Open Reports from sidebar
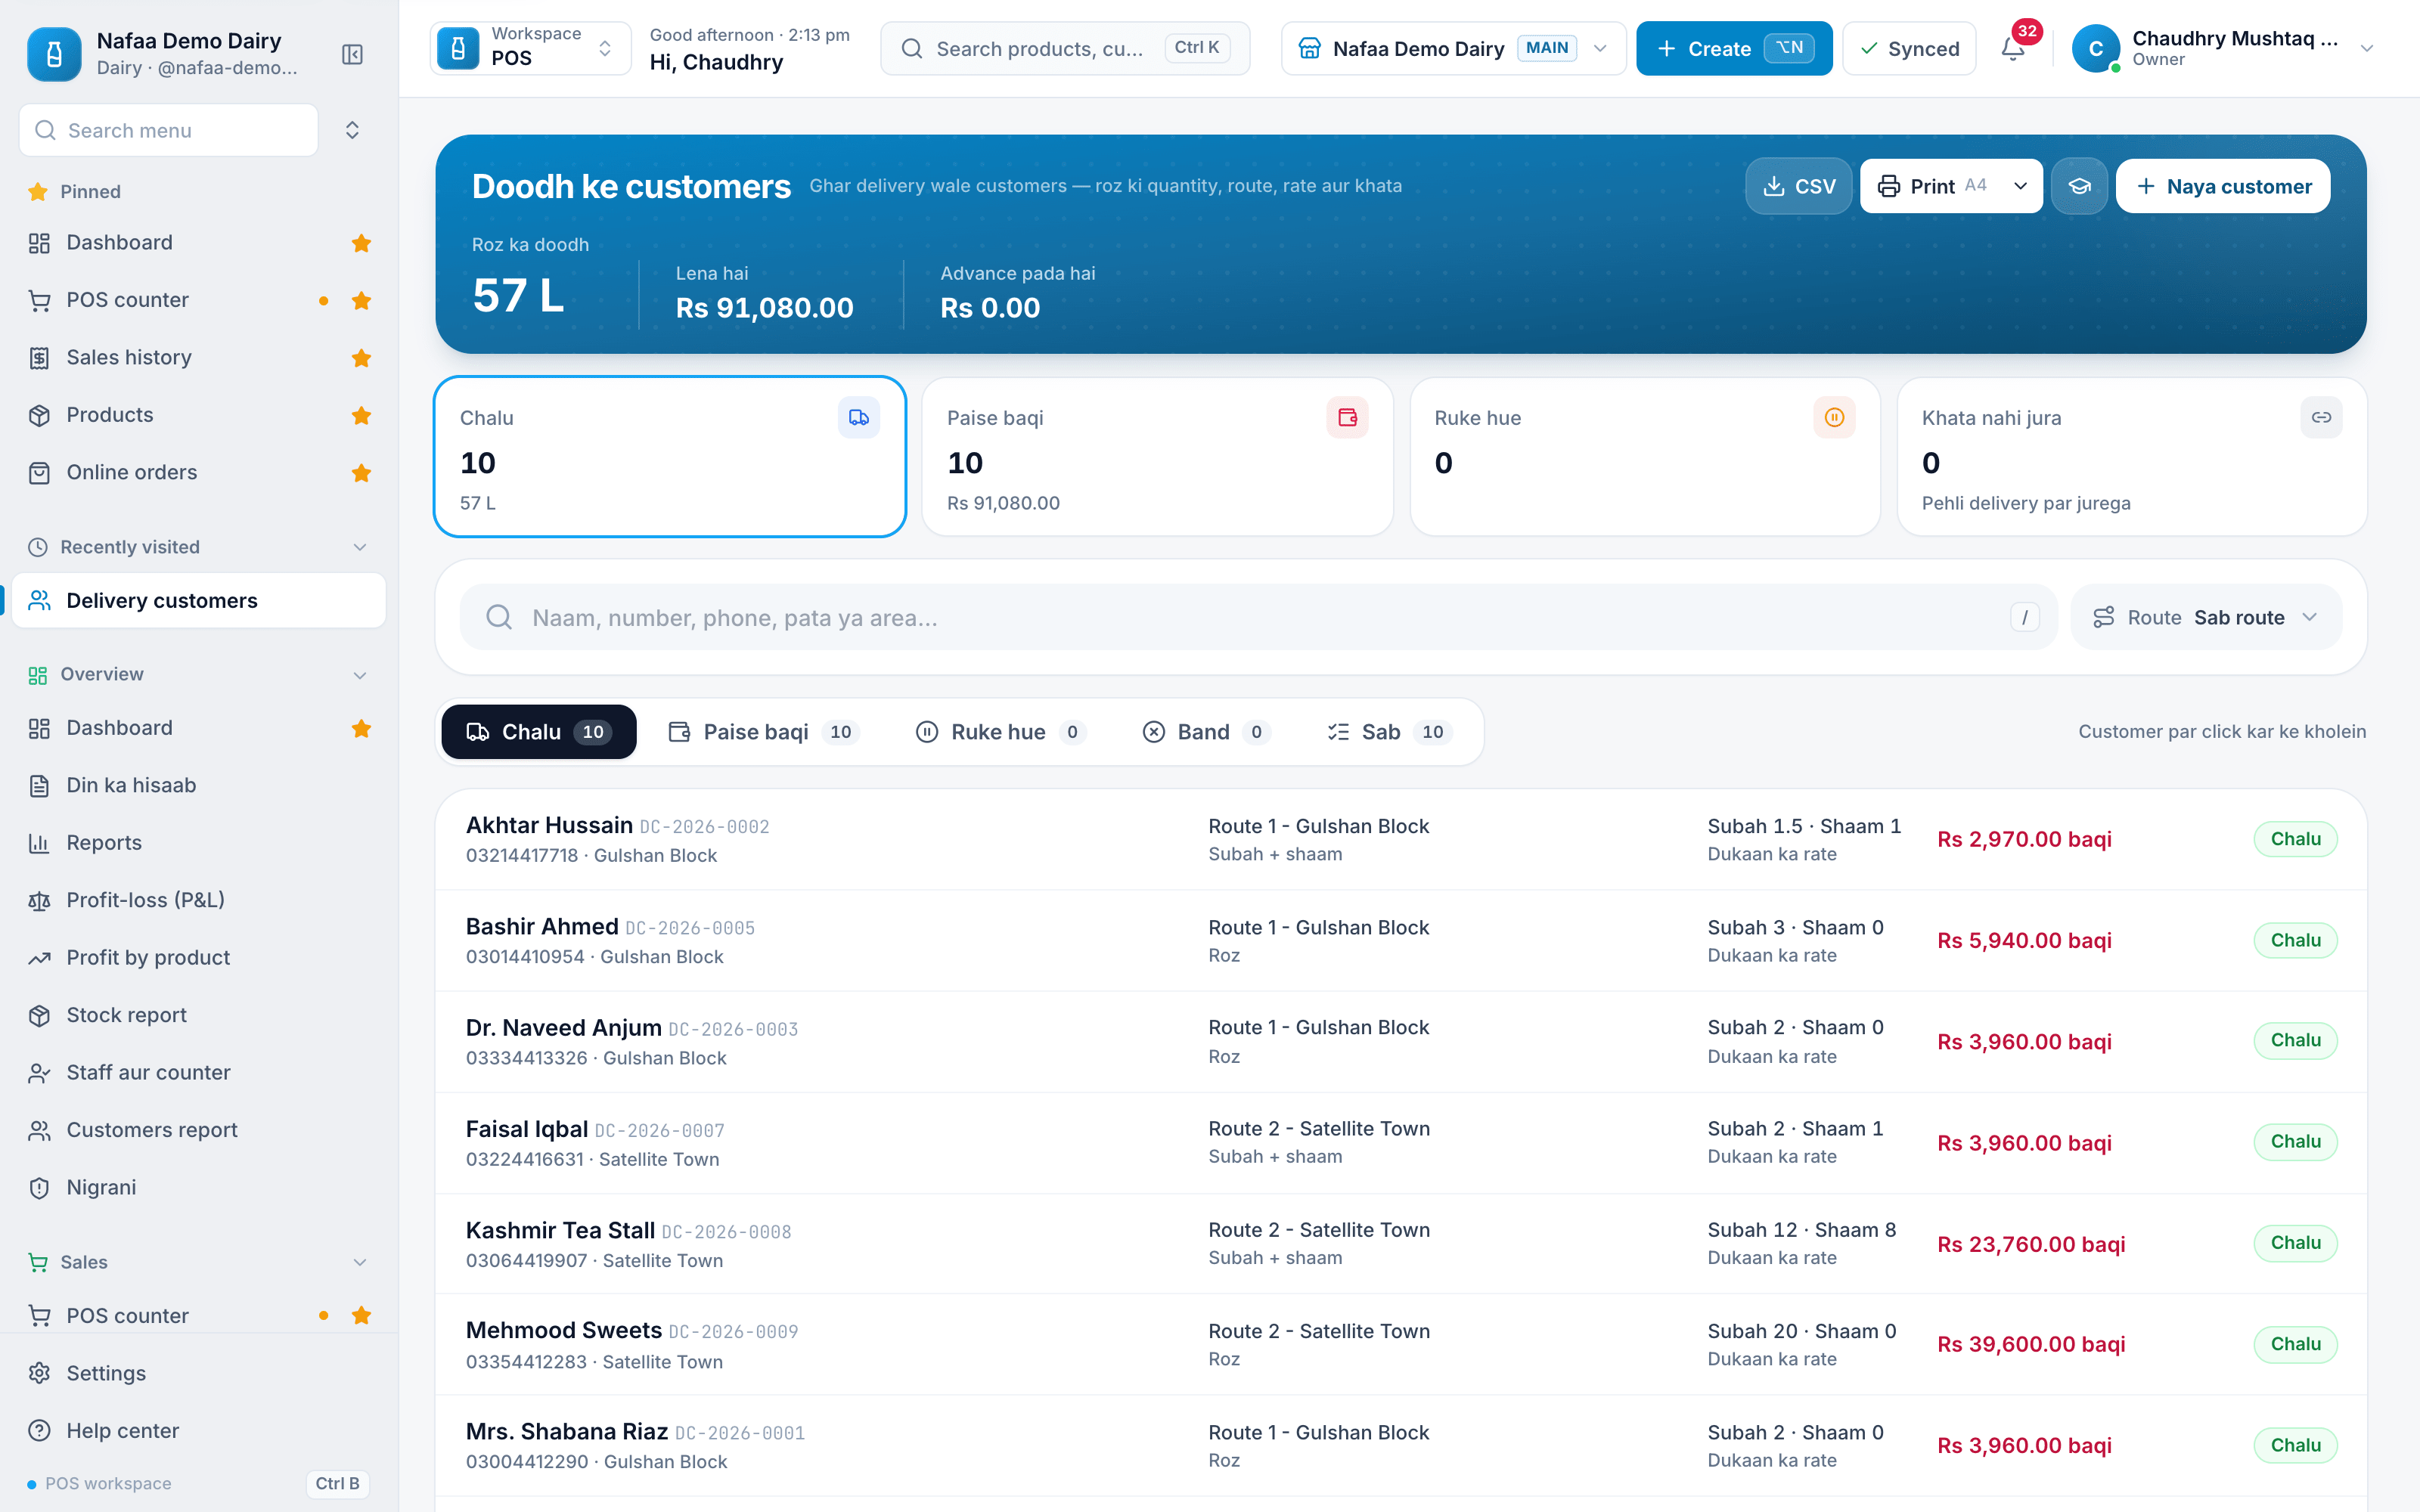This screenshot has height=1512, width=2420. tap(198, 843)
